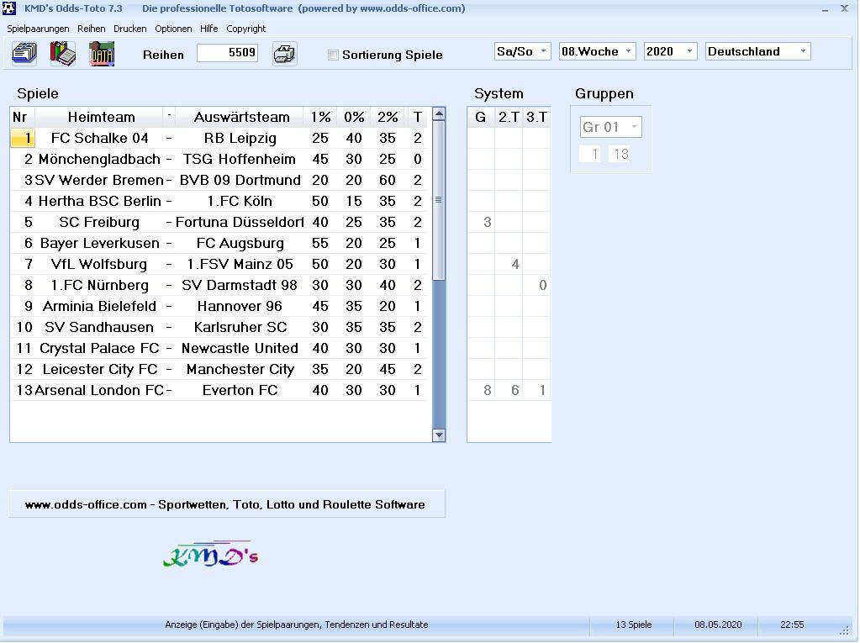Click the Auswärtsteam column header
Viewport: 860px width, 643px height.
pos(241,118)
